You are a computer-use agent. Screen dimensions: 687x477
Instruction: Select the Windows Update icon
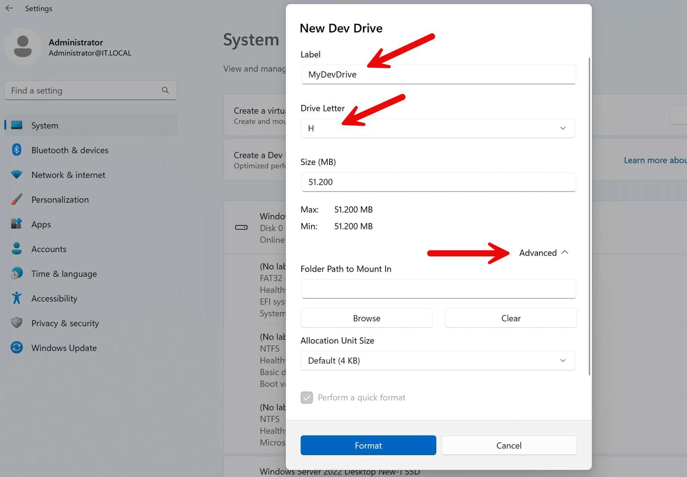(x=16, y=348)
